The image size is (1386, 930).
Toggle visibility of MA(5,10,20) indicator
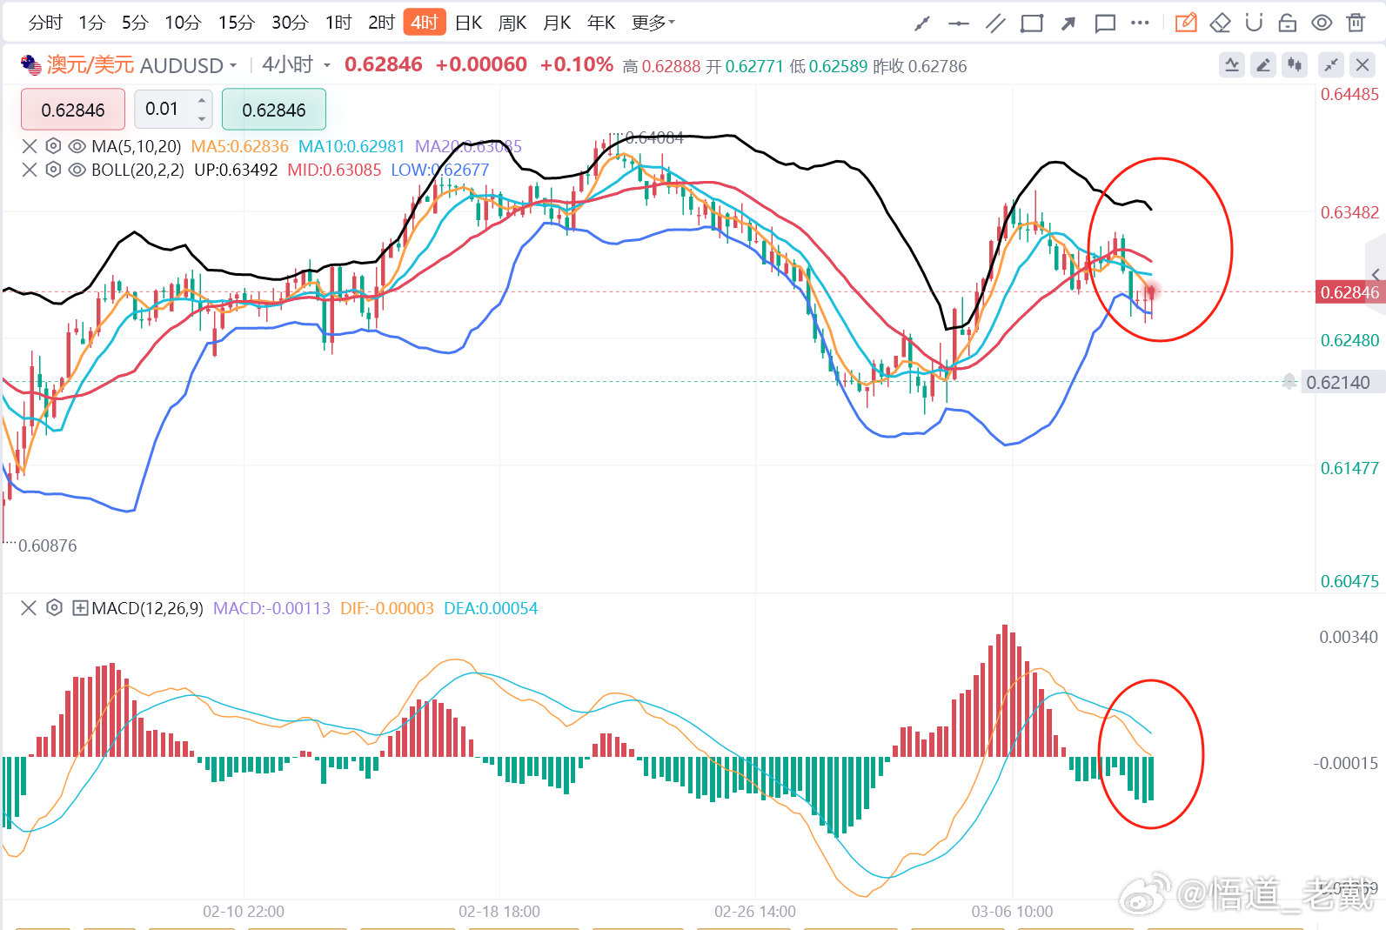[77, 146]
